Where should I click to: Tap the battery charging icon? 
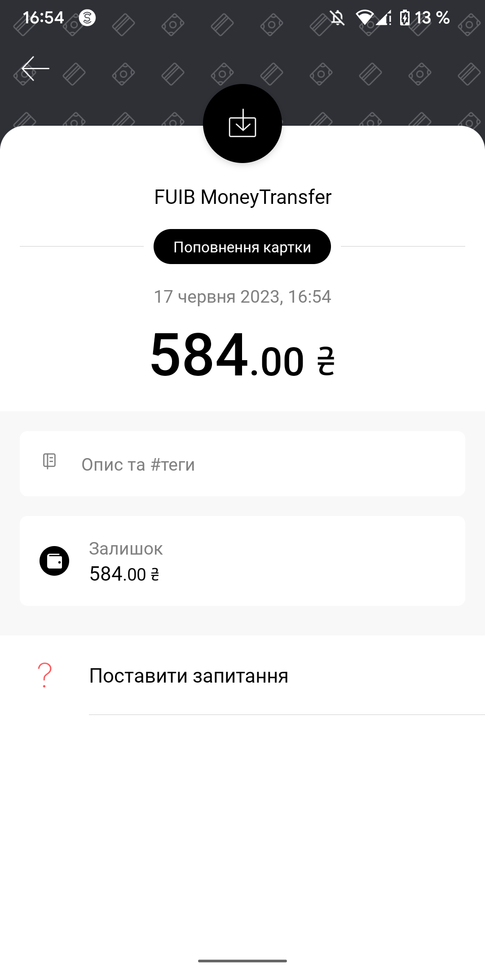tap(405, 18)
